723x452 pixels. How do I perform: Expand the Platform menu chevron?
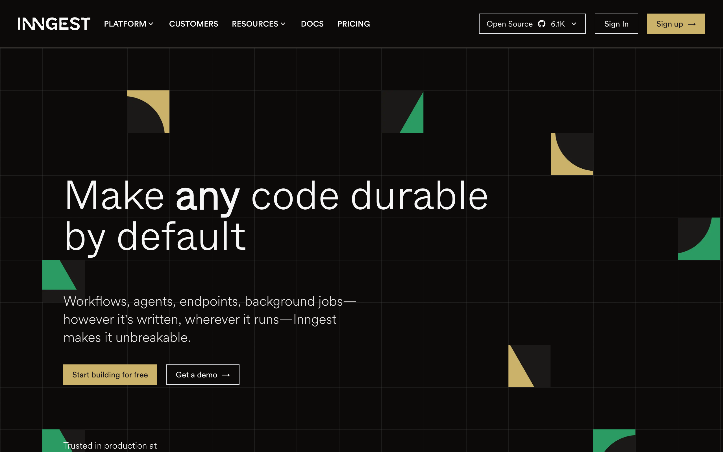151,24
